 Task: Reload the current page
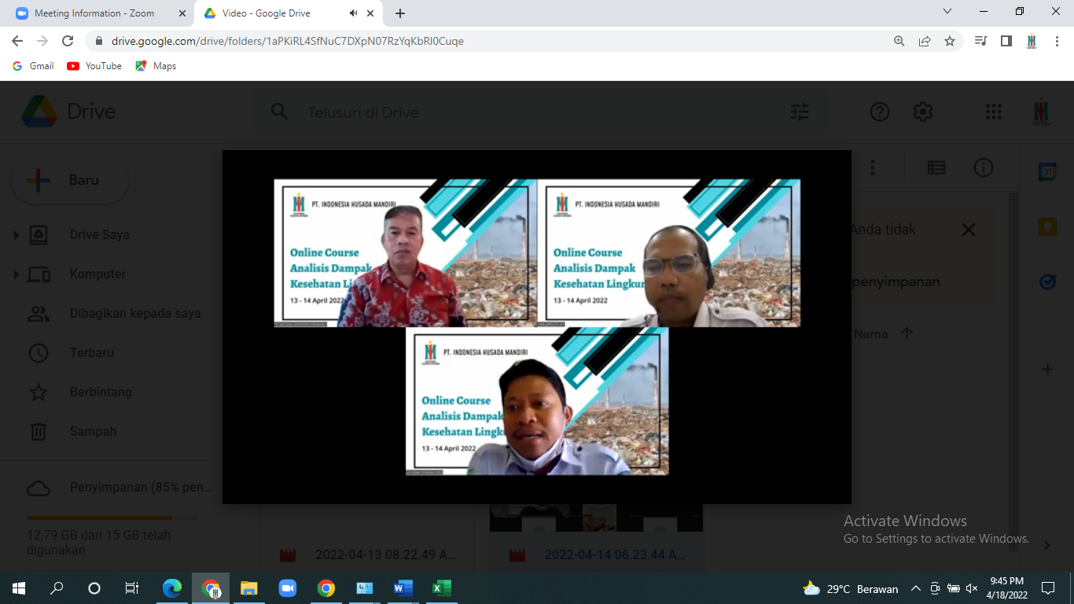pyautogui.click(x=68, y=41)
